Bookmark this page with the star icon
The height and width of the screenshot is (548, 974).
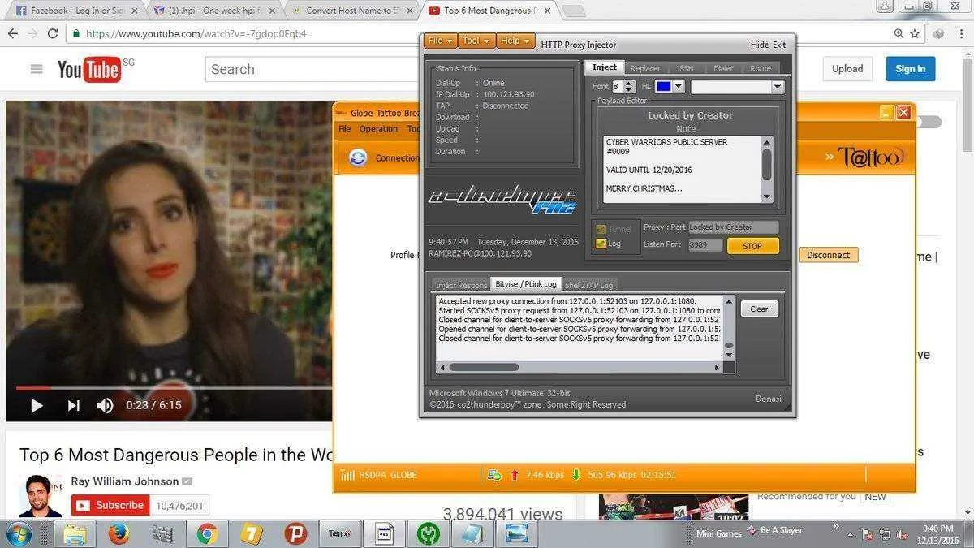click(x=915, y=33)
